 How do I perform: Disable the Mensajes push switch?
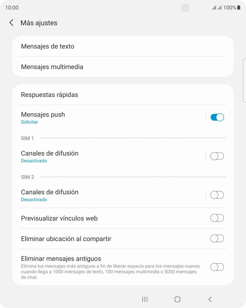217,117
